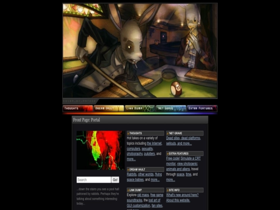This screenshot has height=210, width=280.
Task: Follow 'the Internet' link under Thoughts
Action: pyautogui.click(x=155, y=144)
